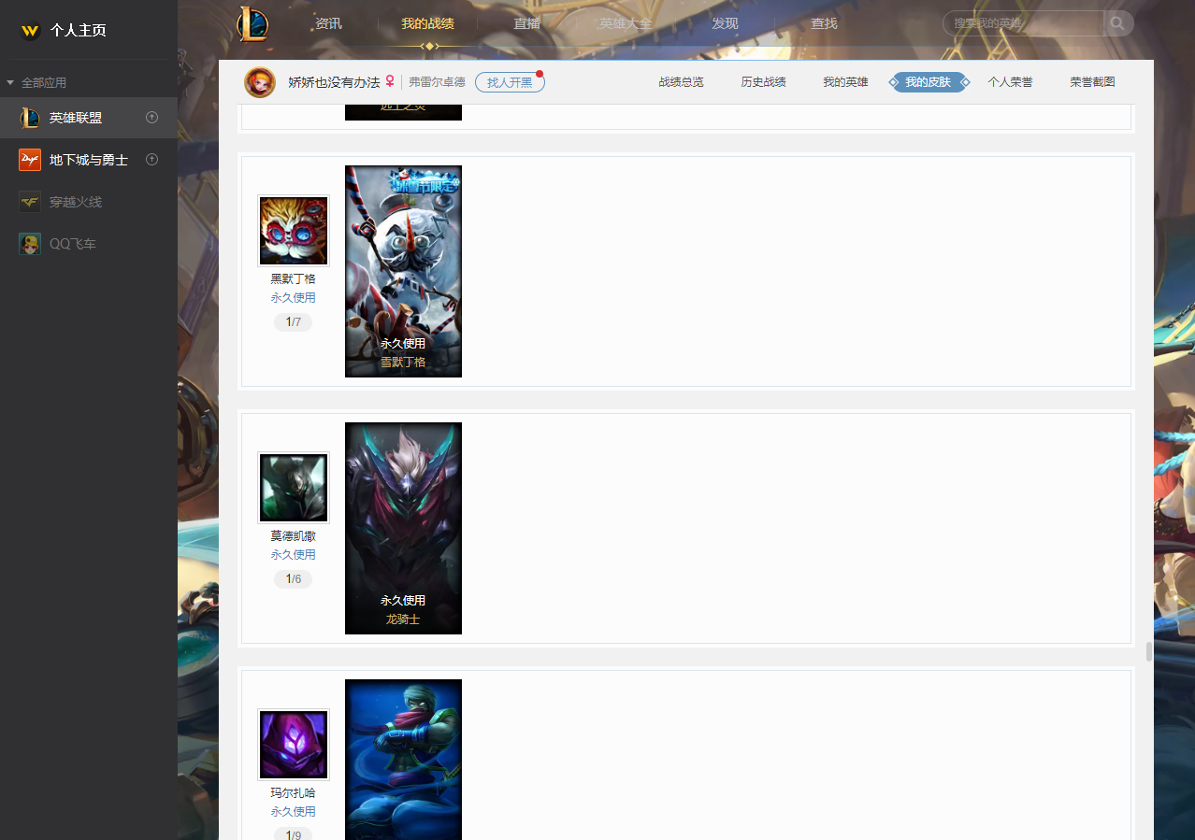Select the 我的皮肤 sub-tab

tap(929, 82)
